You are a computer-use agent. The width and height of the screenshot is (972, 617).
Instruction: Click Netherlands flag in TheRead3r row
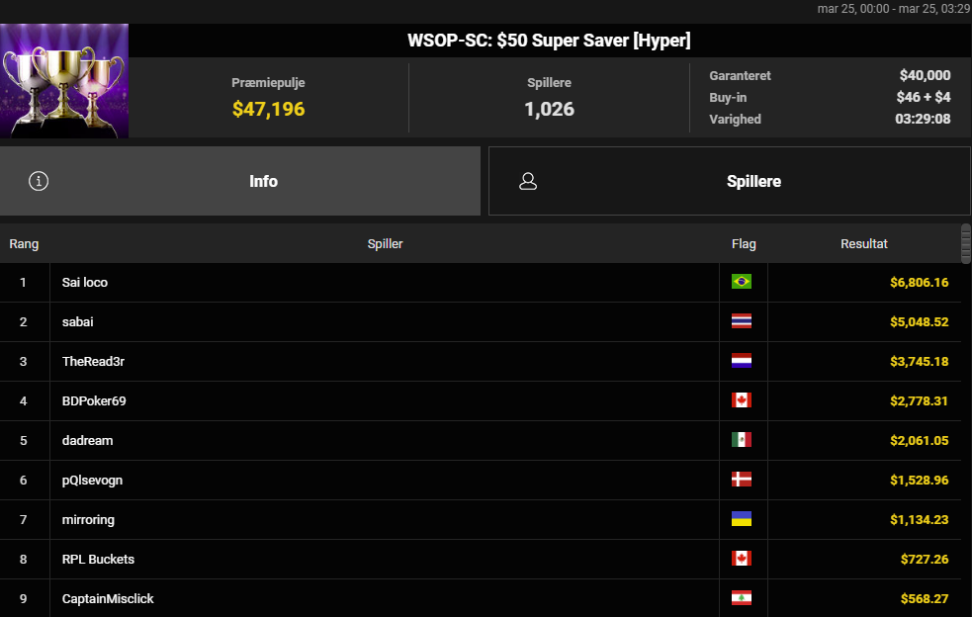[742, 361]
